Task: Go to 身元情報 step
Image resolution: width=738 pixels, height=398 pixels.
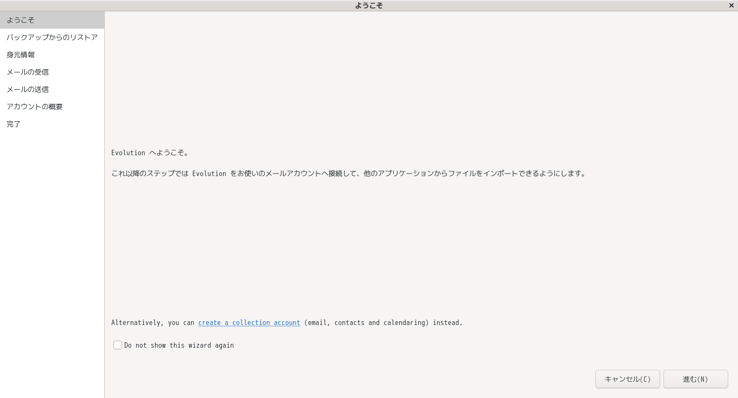Action: point(52,55)
